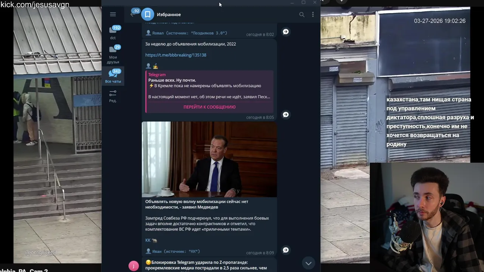Viewport: 484px width, 272px height.
Task: Open the Telegram hamburger menu
Action: click(113, 14)
